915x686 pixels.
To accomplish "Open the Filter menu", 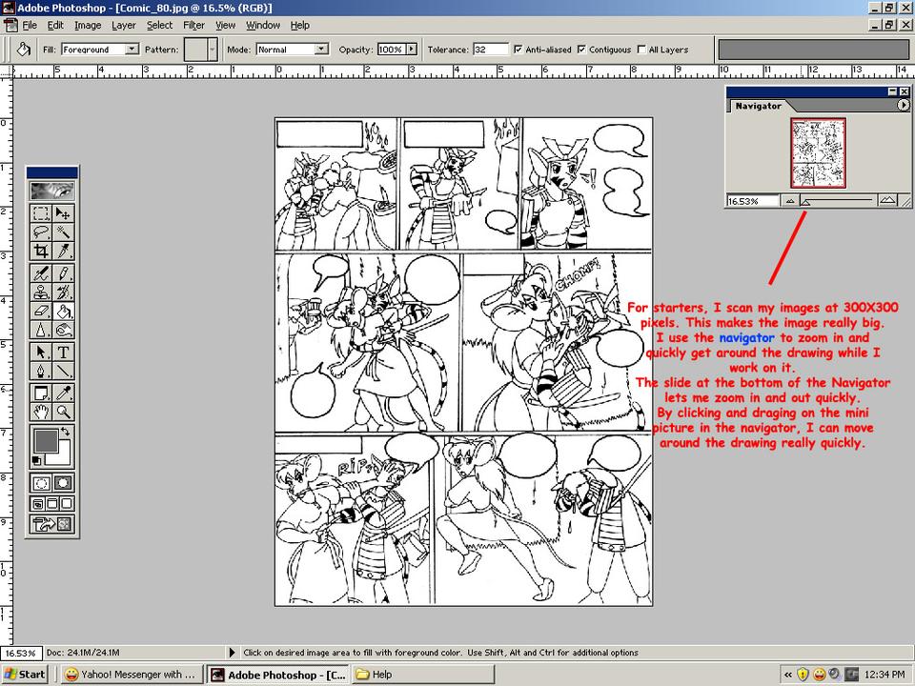I will click(193, 25).
